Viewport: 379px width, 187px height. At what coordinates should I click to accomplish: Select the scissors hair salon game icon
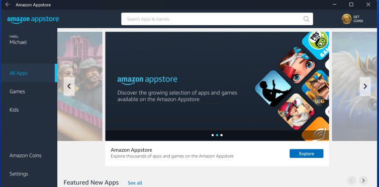[x=297, y=65]
